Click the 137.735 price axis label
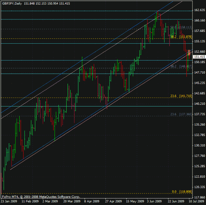Image resolution: width=206 pixels, height=205 pixels. pos(199,114)
